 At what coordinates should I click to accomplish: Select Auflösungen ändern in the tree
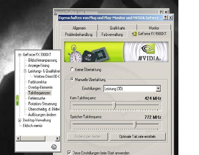tap(42, 115)
